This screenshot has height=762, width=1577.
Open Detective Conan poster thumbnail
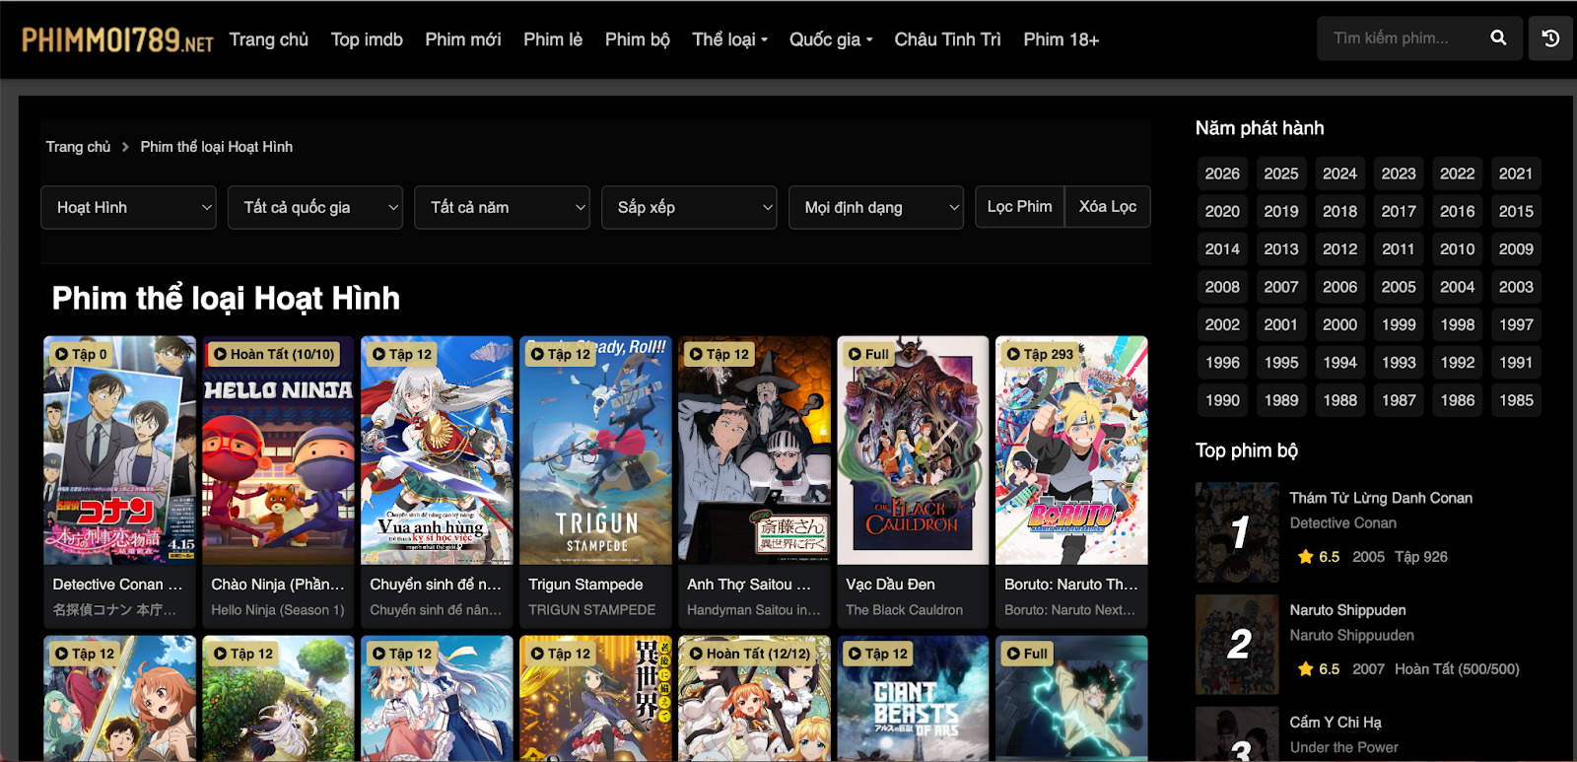(120, 450)
